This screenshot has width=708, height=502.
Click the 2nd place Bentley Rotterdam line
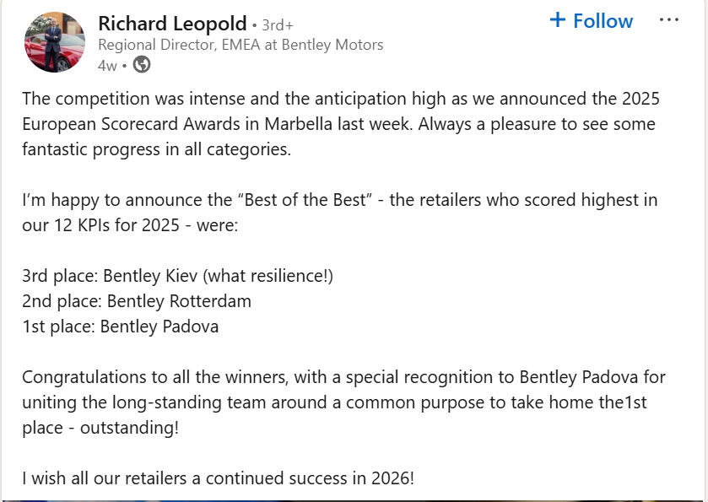pos(137,301)
